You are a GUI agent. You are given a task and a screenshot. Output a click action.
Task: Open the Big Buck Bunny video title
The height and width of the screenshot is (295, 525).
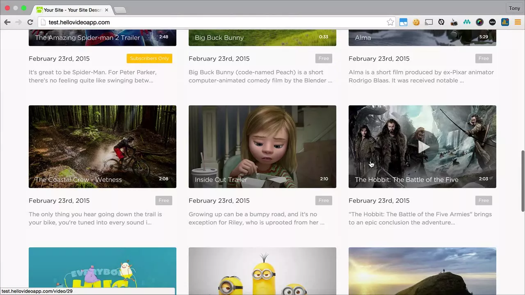(219, 38)
